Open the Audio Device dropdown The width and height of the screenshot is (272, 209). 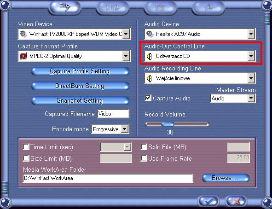251,34
